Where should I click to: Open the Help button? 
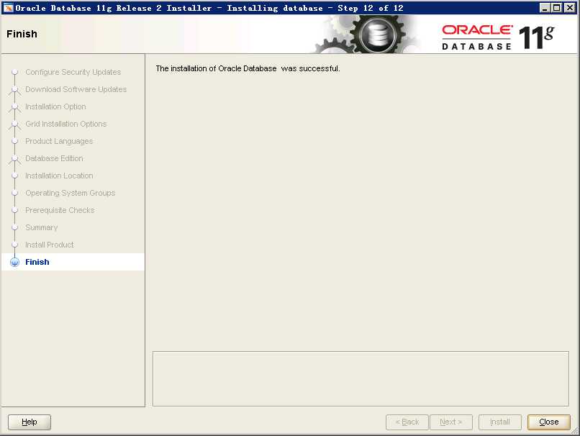coord(30,422)
